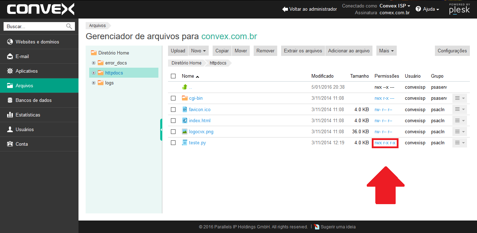
Task: Click the teste.py permissions link rwx r-x r-x
Action: click(385, 143)
